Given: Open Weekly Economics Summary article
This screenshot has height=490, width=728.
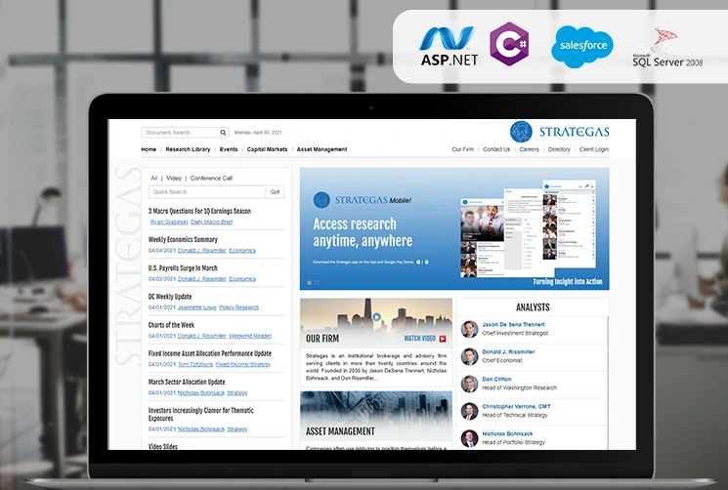Looking at the screenshot, I should [x=183, y=239].
